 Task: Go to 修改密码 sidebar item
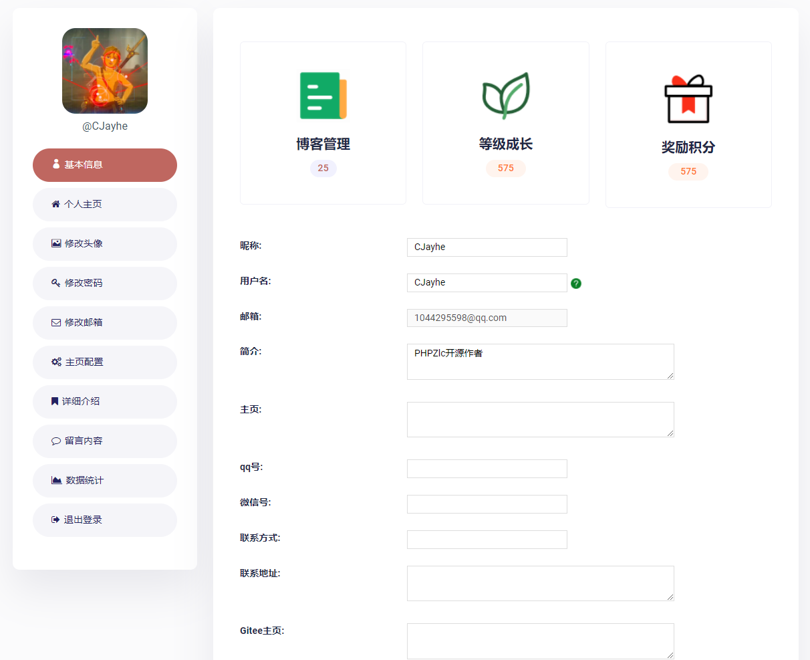tap(105, 284)
